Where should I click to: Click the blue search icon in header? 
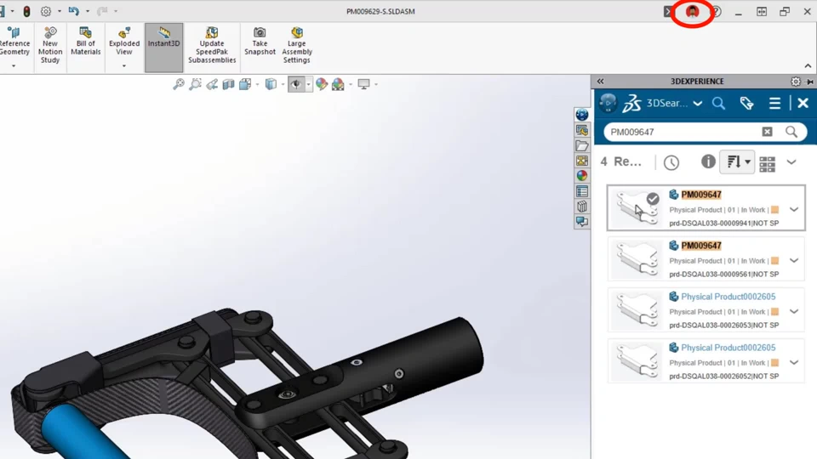(718, 103)
